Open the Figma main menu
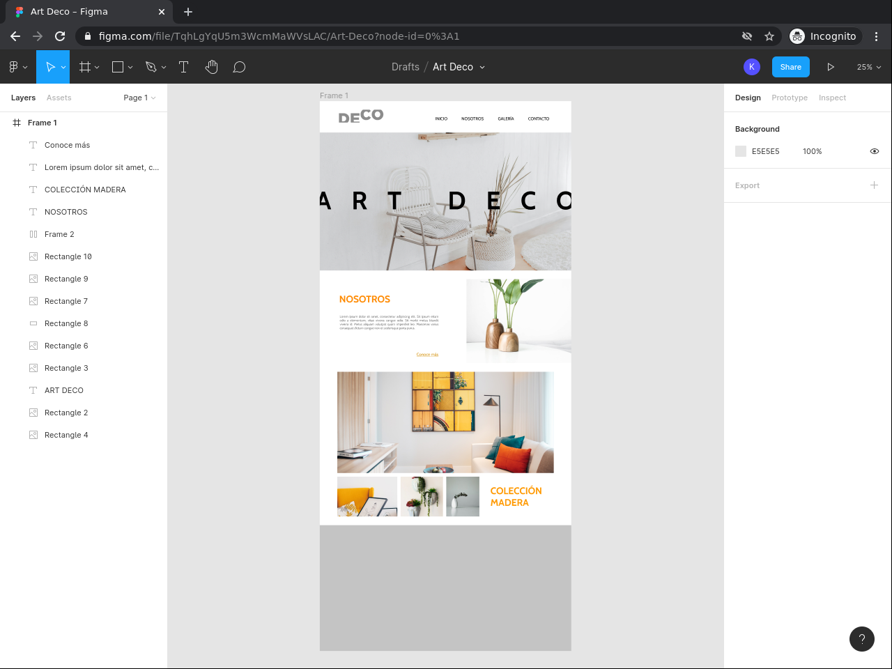The height and width of the screenshot is (669, 892). 13,67
